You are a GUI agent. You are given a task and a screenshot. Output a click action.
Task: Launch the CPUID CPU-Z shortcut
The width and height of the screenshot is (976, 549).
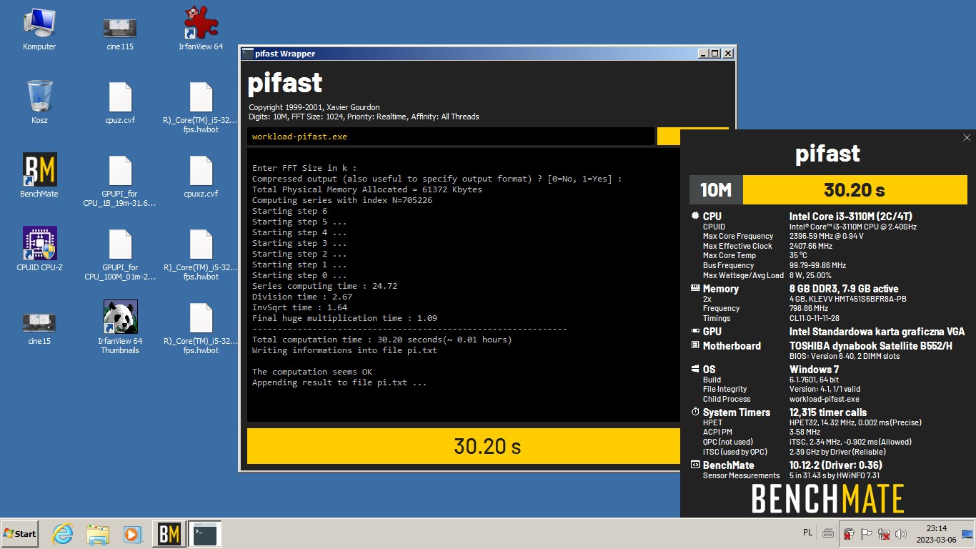[x=39, y=249]
